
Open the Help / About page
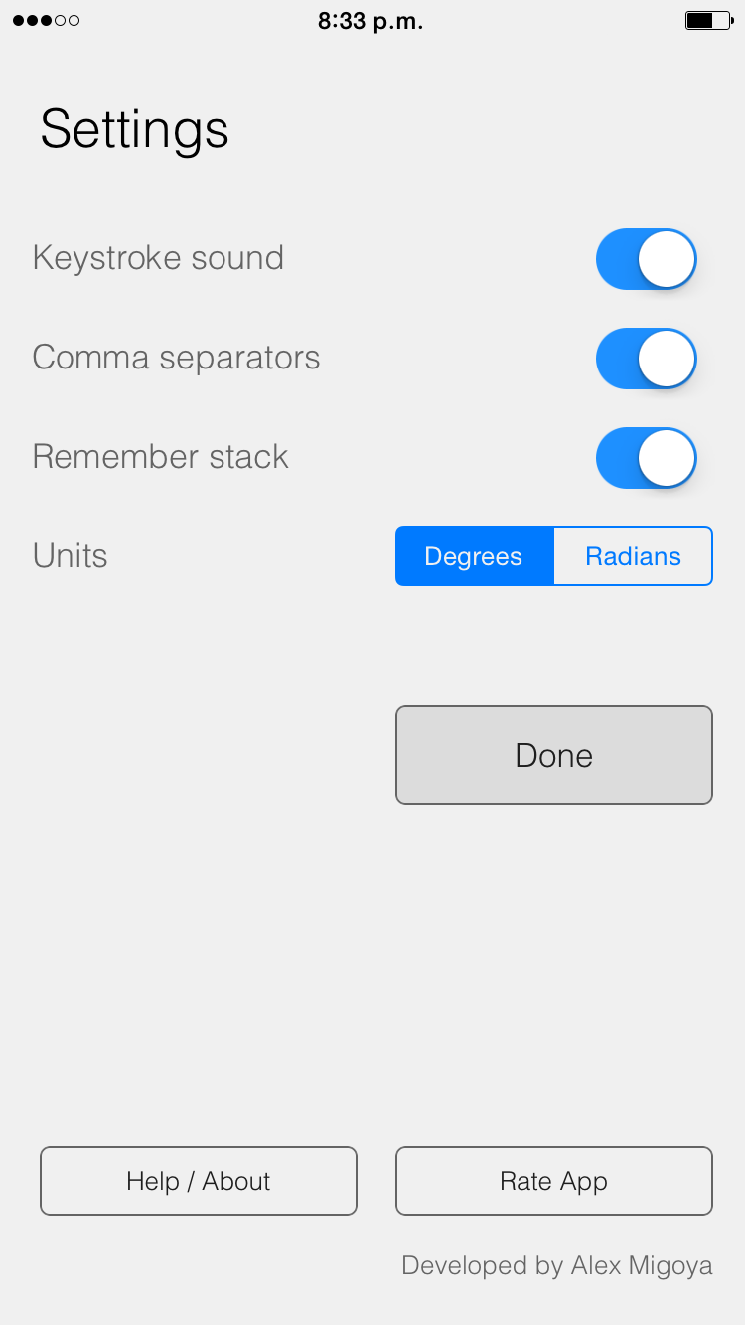[199, 1181]
